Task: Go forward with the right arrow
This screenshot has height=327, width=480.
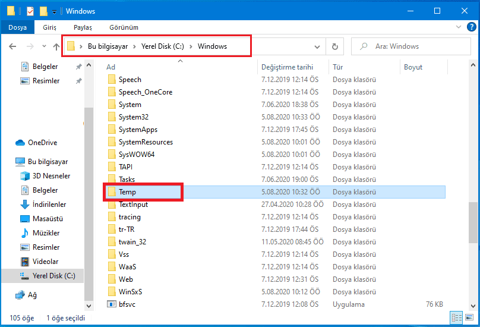Action: coord(30,46)
